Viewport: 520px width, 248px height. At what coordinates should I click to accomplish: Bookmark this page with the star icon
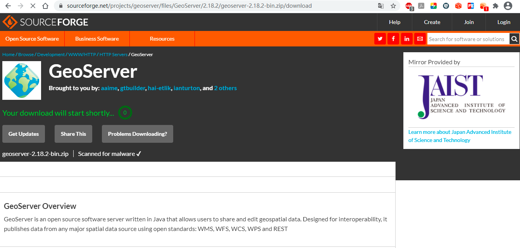coord(393,6)
